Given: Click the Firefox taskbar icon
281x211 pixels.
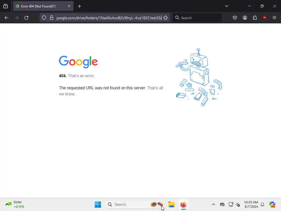Looking at the screenshot, I should click(x=183, y=204).
